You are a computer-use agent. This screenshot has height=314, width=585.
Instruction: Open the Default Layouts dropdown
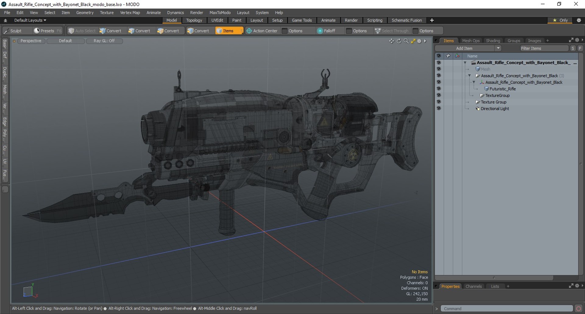pyautogui.click(x=30, y=20)
